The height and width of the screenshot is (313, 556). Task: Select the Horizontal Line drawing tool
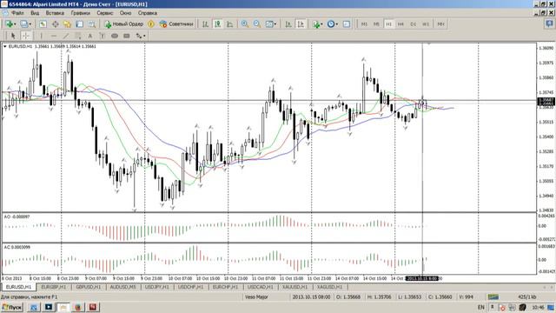tap(54, 36)
